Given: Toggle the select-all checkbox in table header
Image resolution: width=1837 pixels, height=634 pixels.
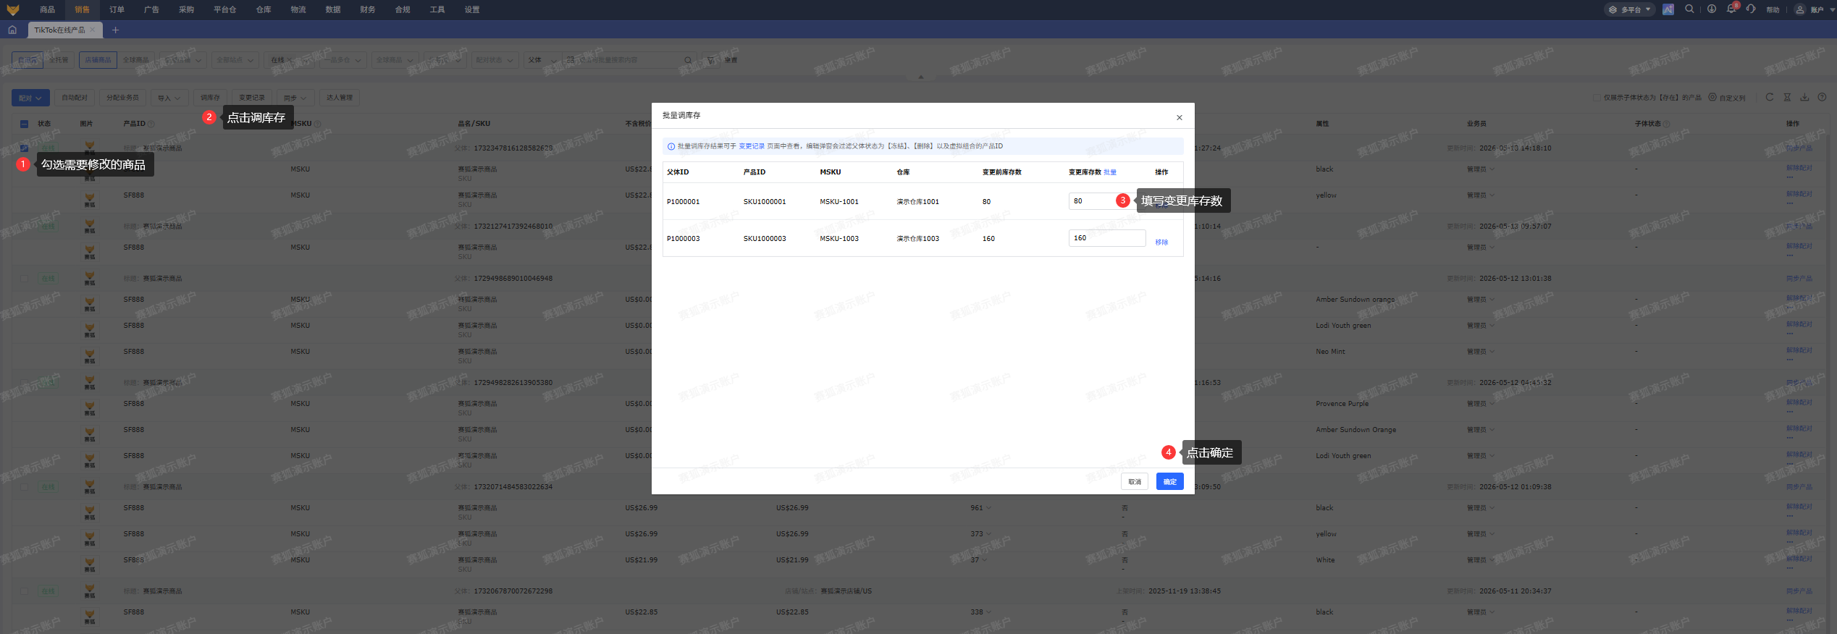Looking at the screenshot, I should (24, 124).
